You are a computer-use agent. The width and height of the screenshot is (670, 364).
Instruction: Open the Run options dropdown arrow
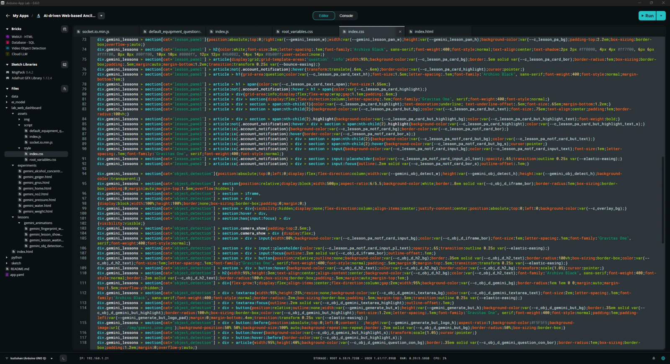click(x=661, y=16)
